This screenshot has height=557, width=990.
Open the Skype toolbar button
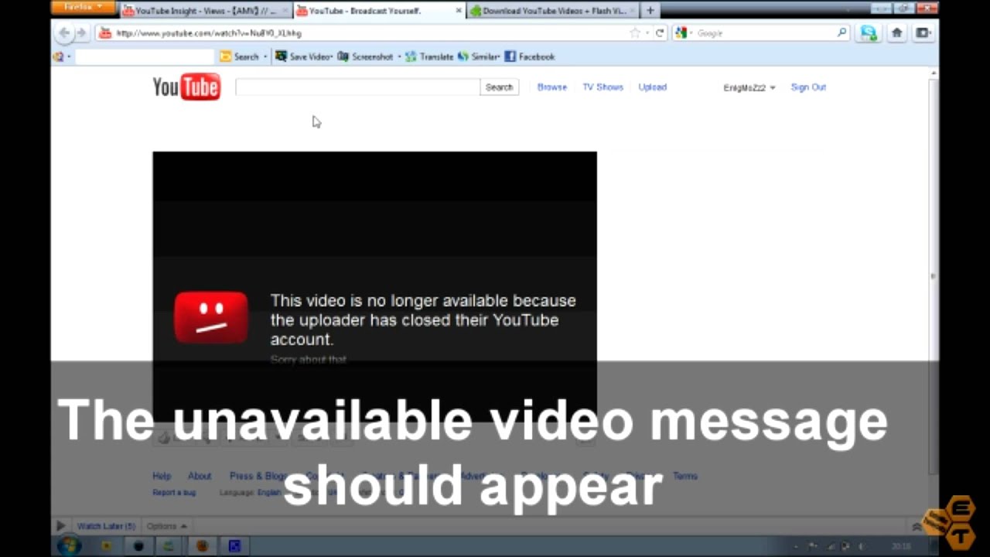coord(869,32)
